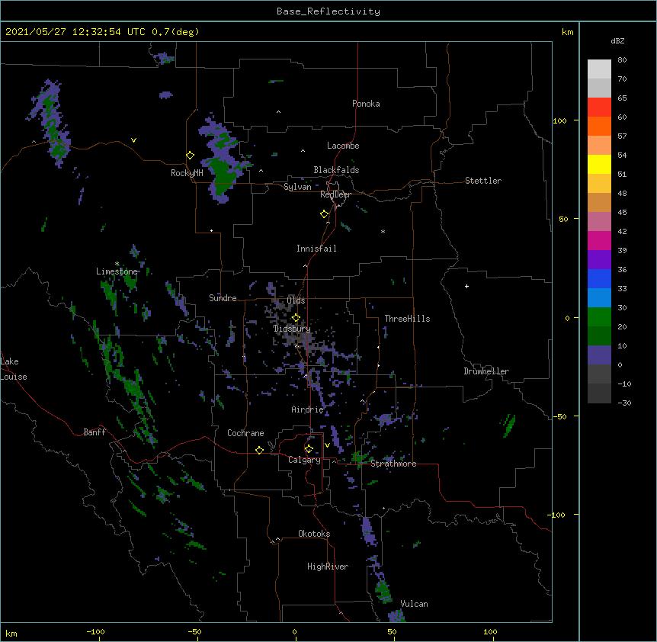
Task: Click the Cochrane town label
Action: click(245, 433)
